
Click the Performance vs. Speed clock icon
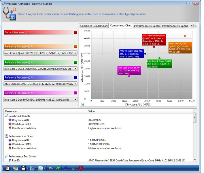pos(7,136)
